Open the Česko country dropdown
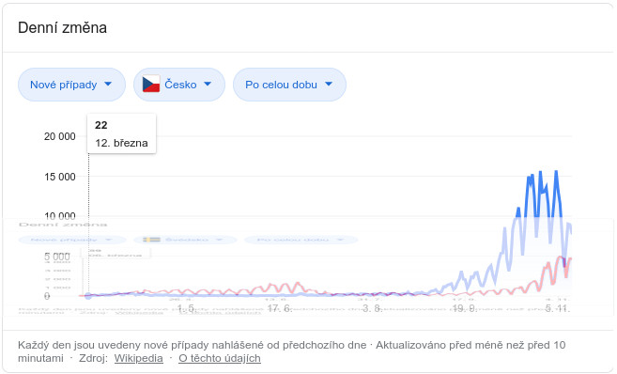This screenshot has height=374, width=617. 179,85
